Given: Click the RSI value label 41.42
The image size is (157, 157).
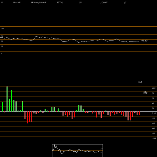Looking at the screenshot, I should [144, 41].
